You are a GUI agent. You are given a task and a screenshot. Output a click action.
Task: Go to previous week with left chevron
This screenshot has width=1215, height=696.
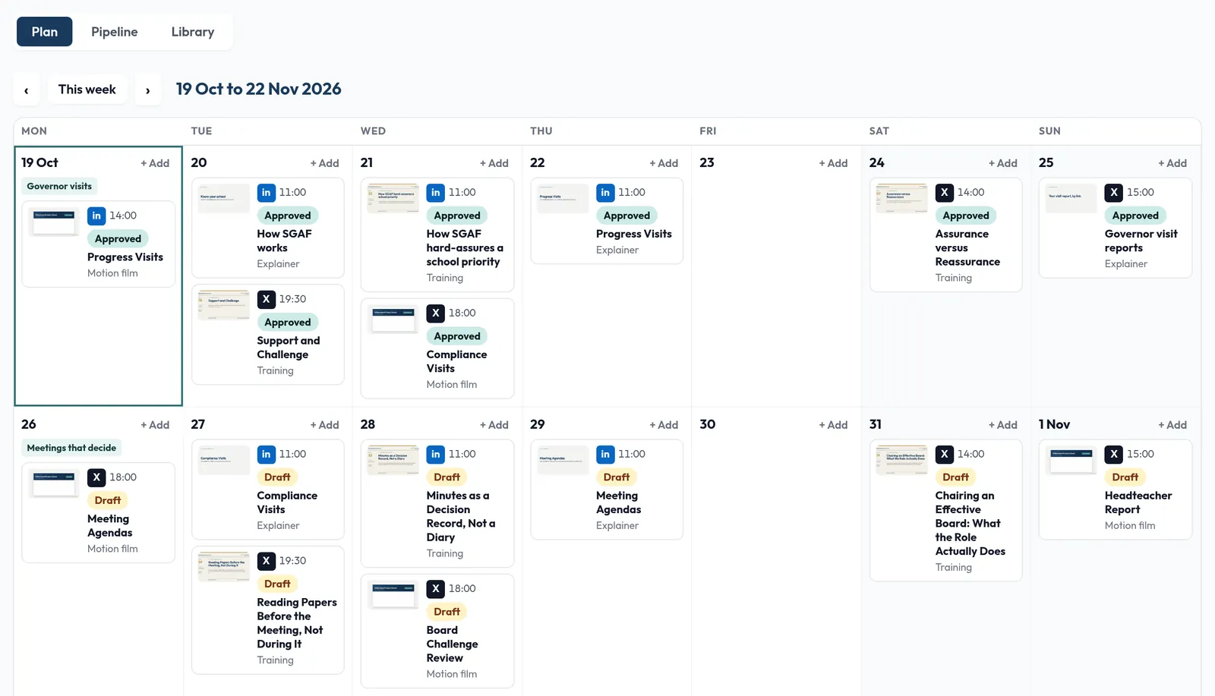pyautogui.click(x=27, y=90)
